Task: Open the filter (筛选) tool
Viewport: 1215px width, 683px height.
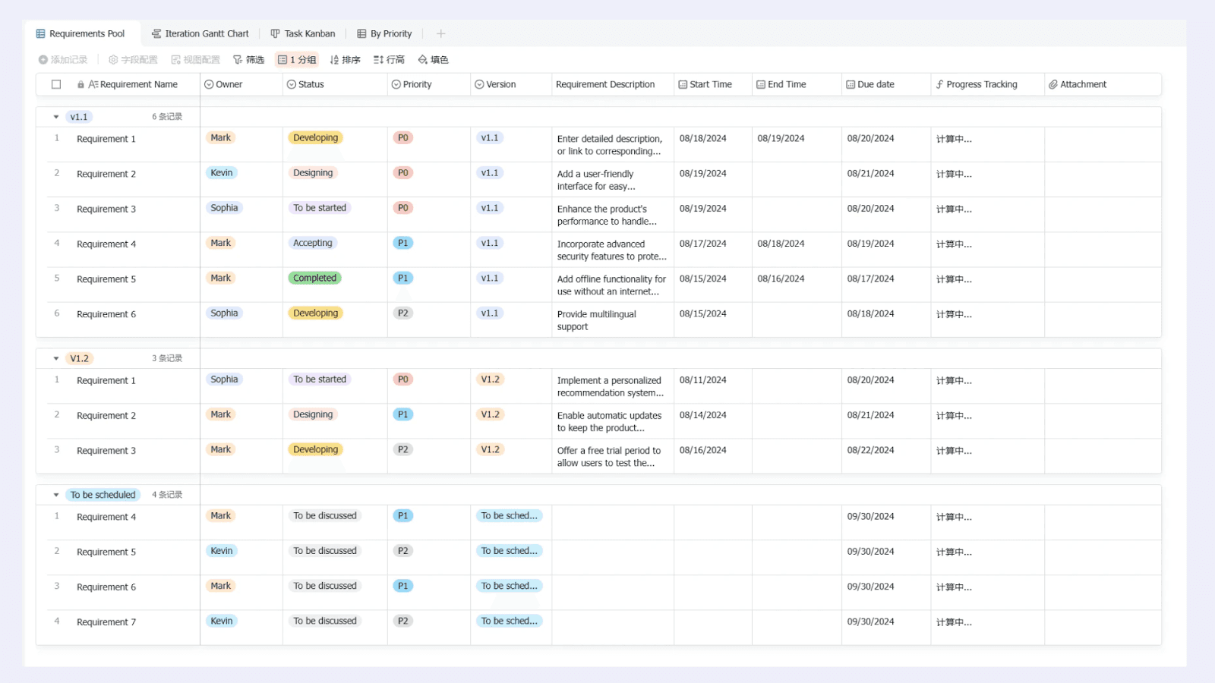Action: (248, 60)
